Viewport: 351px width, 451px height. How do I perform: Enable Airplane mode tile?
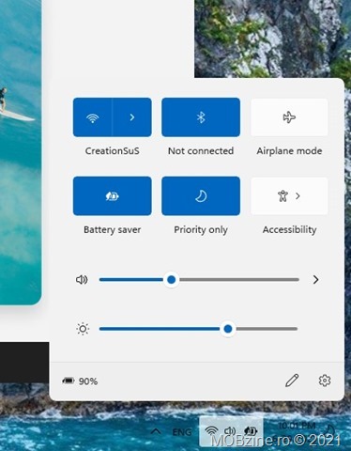click(289, 117)
